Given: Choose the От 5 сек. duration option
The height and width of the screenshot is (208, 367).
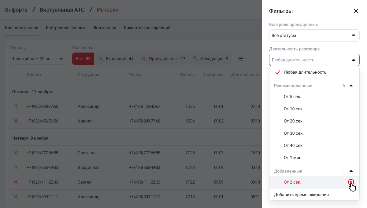Looking at the screenshot, I should (292, 97).
